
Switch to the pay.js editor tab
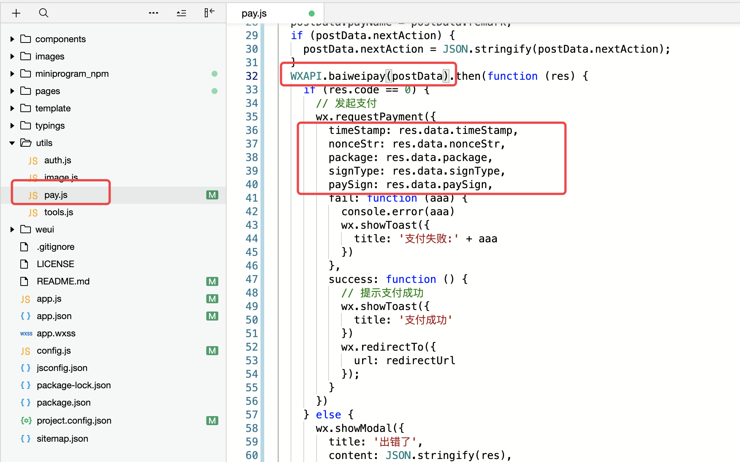(x=254, y=14)
